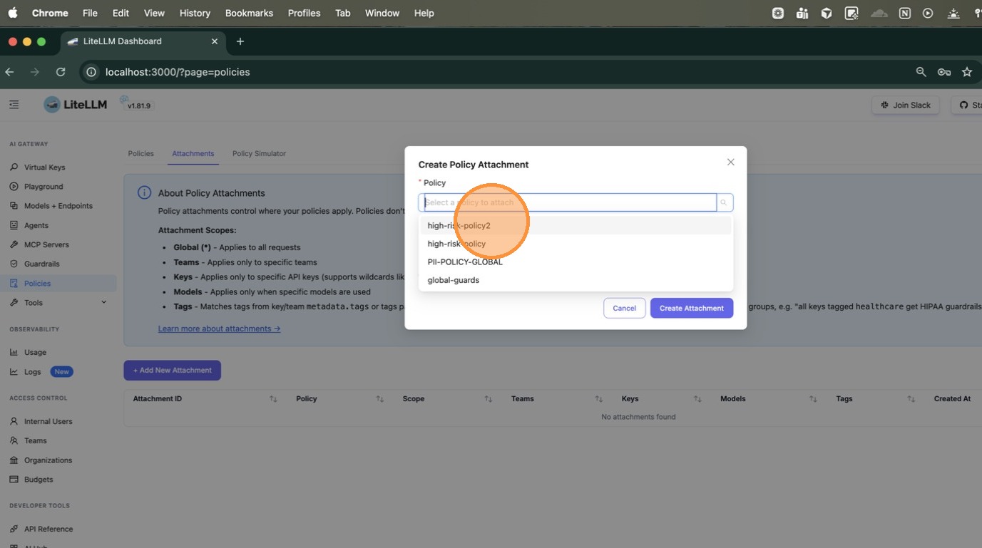Viewport: 982px width, 548px height.
Task: Close the Create Policy Attachment dialog
Action: (x=730, y=162)
